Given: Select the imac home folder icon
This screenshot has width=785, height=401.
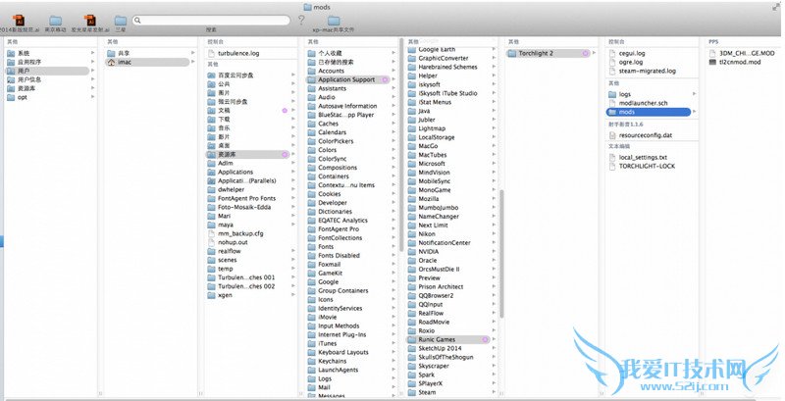Looking at the screenshot, I should [x=111, y=62].
